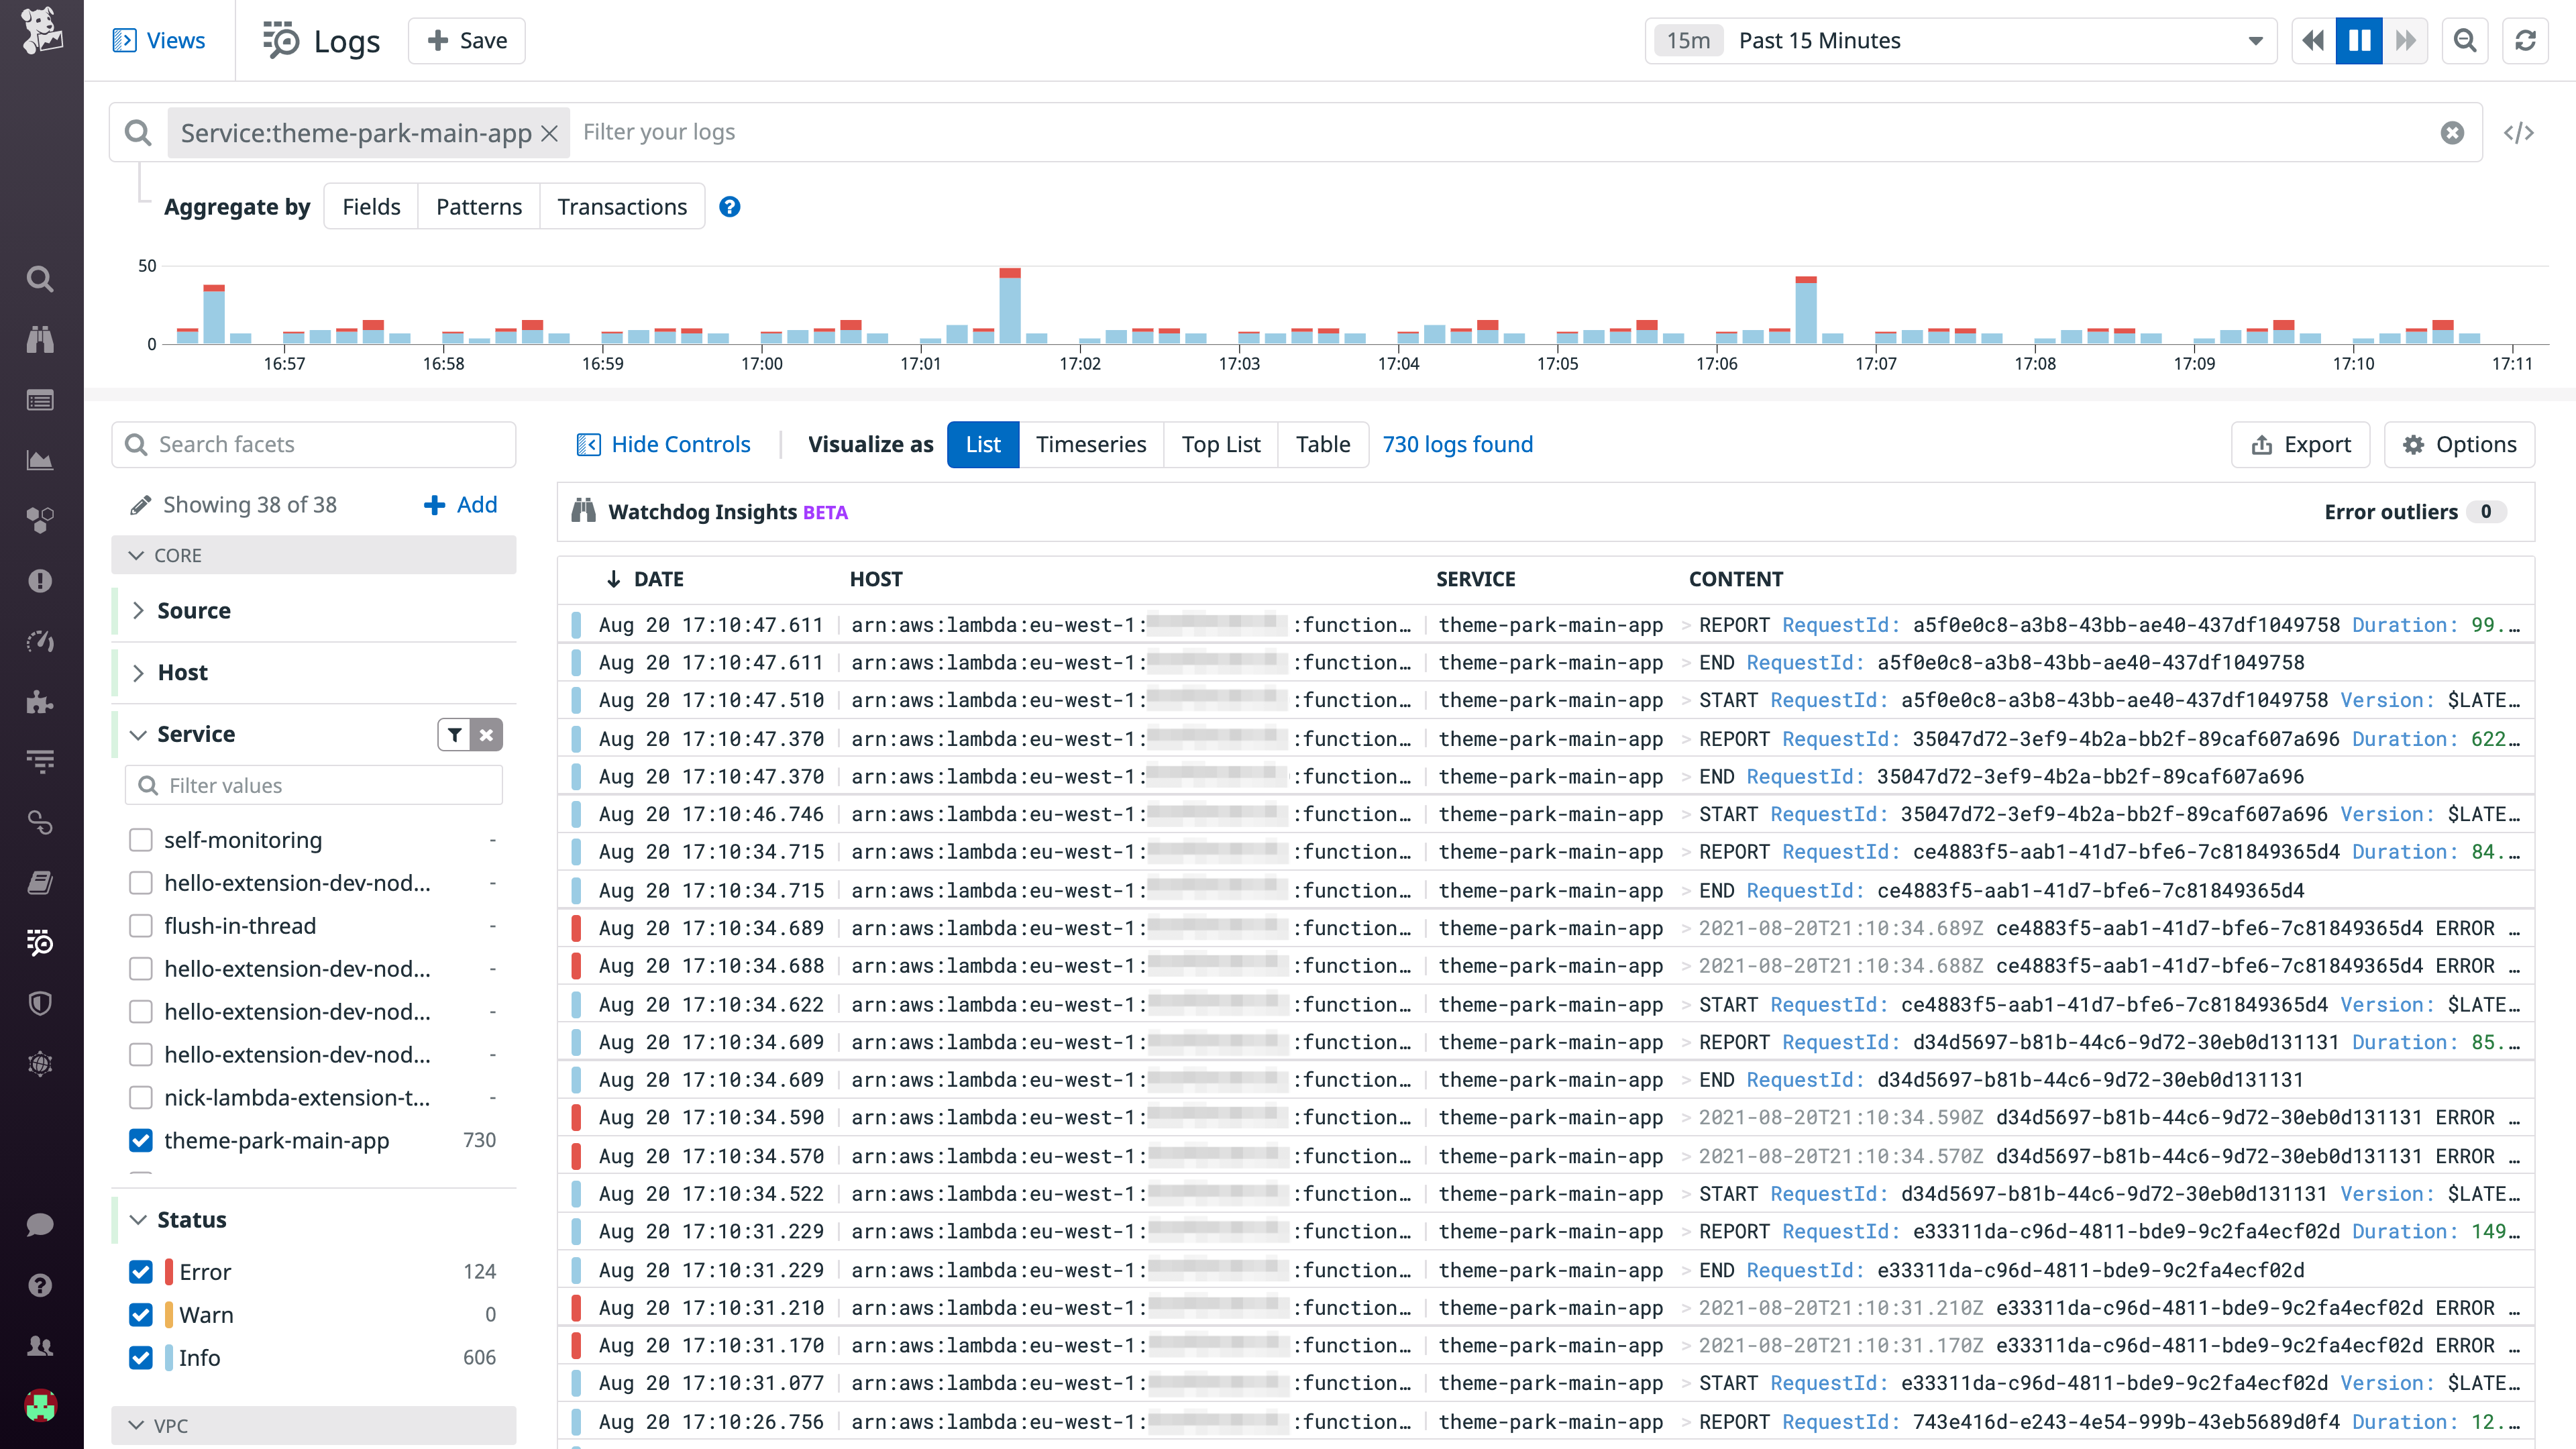This screenshot has width=2576, height=1449.
Task: Click the zoom-out magnifier beside the refresh button
Action: [2465, 40]
